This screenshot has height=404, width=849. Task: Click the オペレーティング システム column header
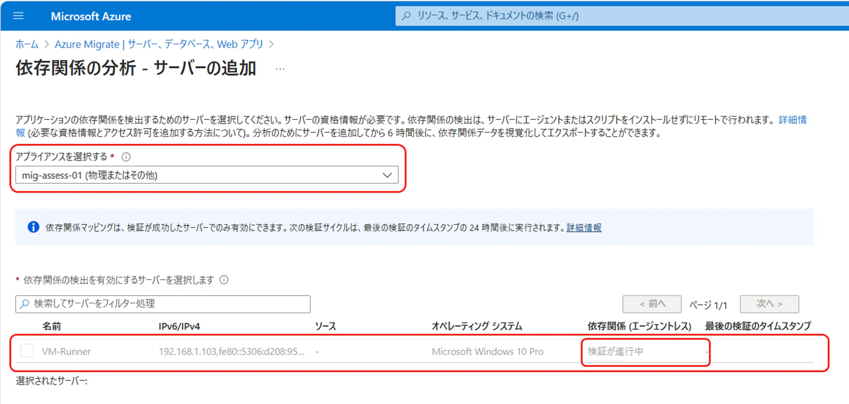coord(477,326)
